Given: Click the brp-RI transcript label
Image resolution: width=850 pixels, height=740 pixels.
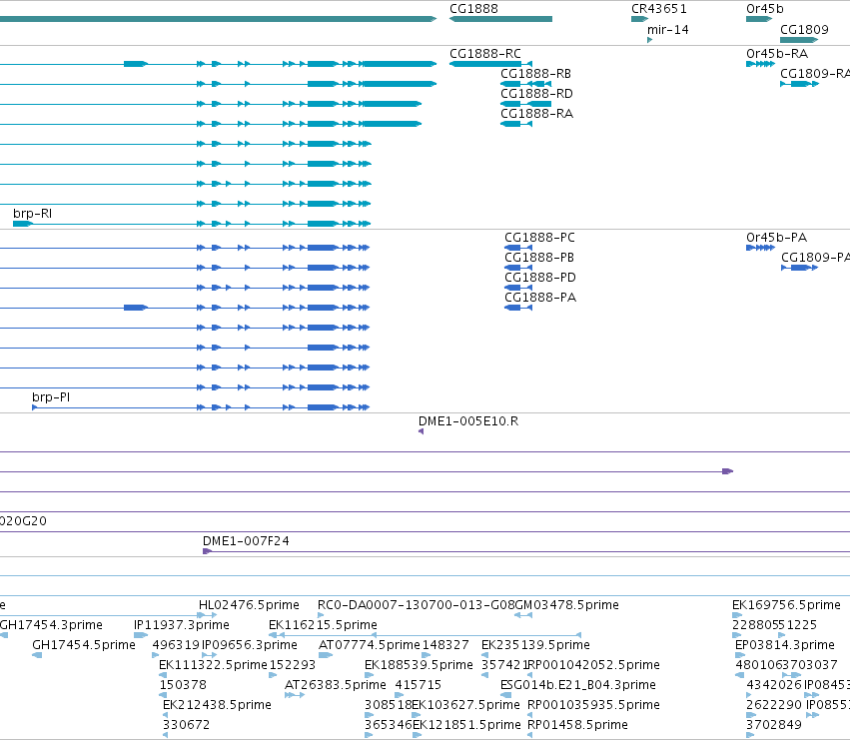Looking at the screenshot, I should coord(33,214).
